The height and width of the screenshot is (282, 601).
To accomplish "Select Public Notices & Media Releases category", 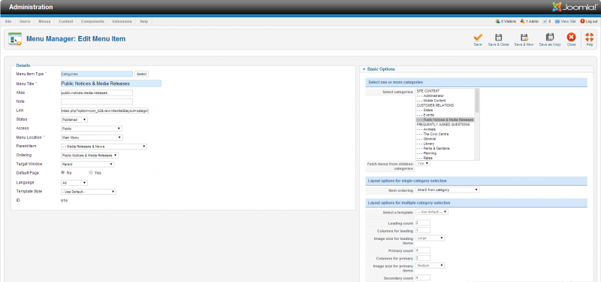I will pyautogui.click(x=445, y=120).
